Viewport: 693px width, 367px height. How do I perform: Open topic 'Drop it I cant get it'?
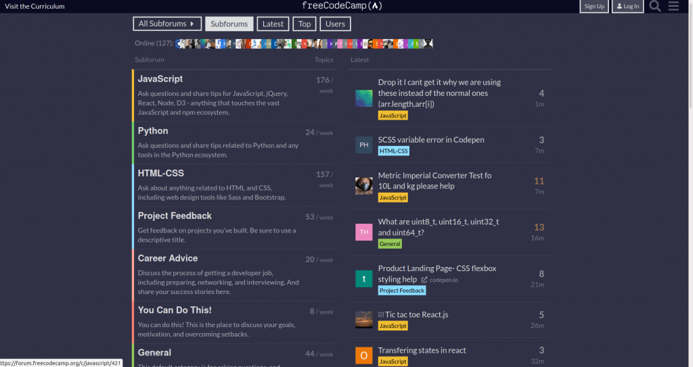point(439,93)
